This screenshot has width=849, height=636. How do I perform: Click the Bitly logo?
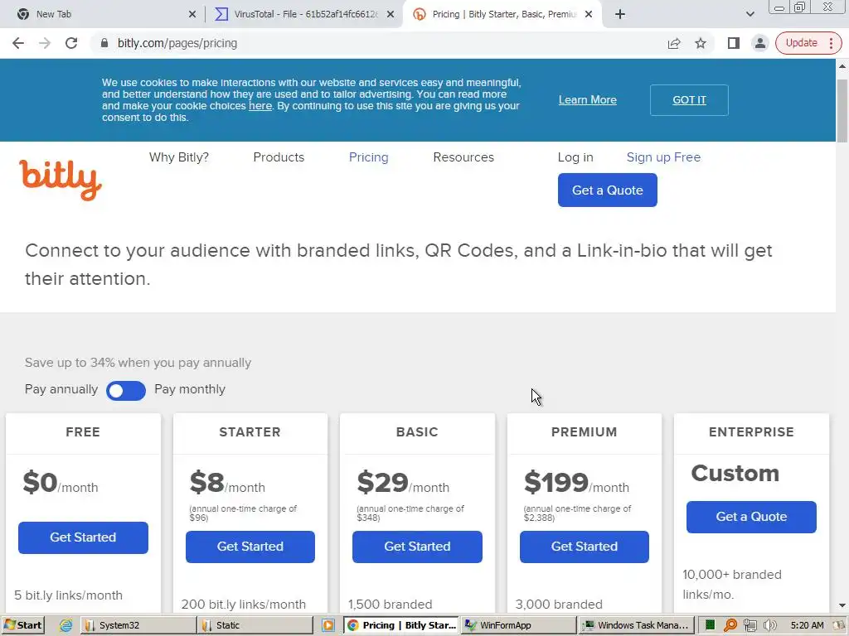tap(60, 180)
